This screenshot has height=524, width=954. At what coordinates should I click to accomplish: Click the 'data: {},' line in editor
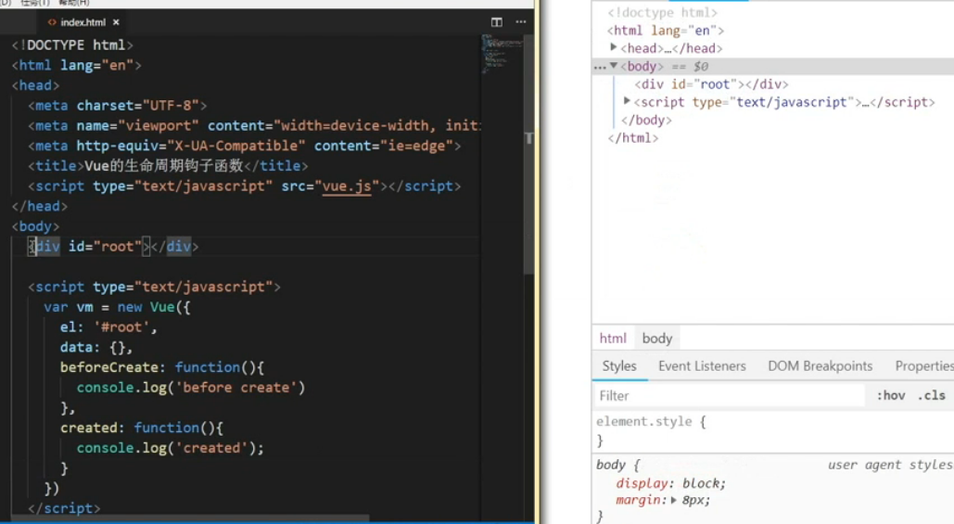point(96,348)
